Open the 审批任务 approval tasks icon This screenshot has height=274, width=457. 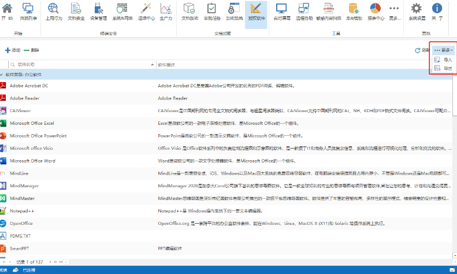pos(212,11)
